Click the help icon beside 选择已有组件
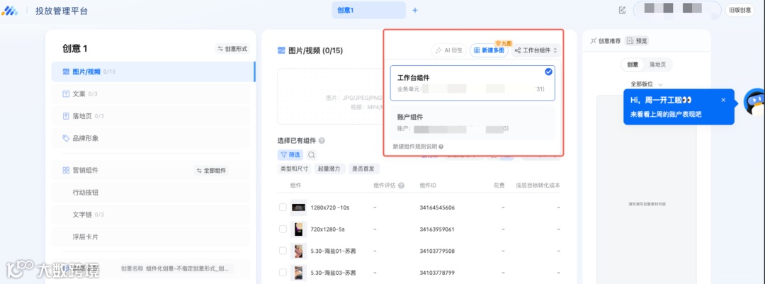 (322, 141)
